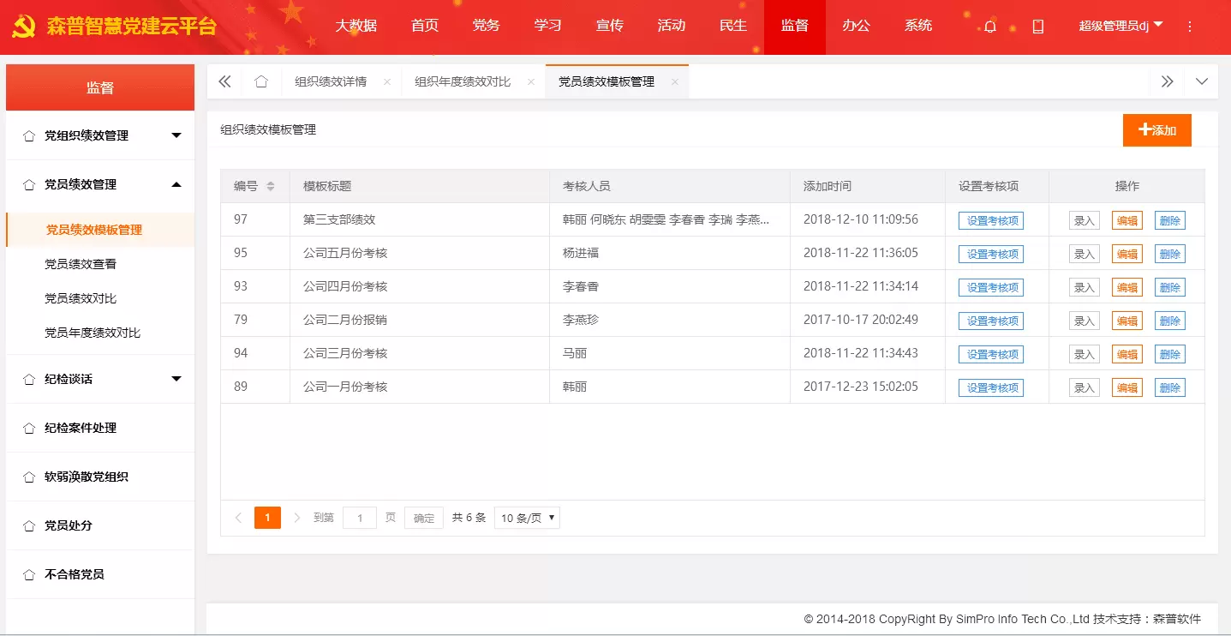Click home icon beside 纪检案件处理
This screenshot has width=1231, height=636.
click(29, 428)
